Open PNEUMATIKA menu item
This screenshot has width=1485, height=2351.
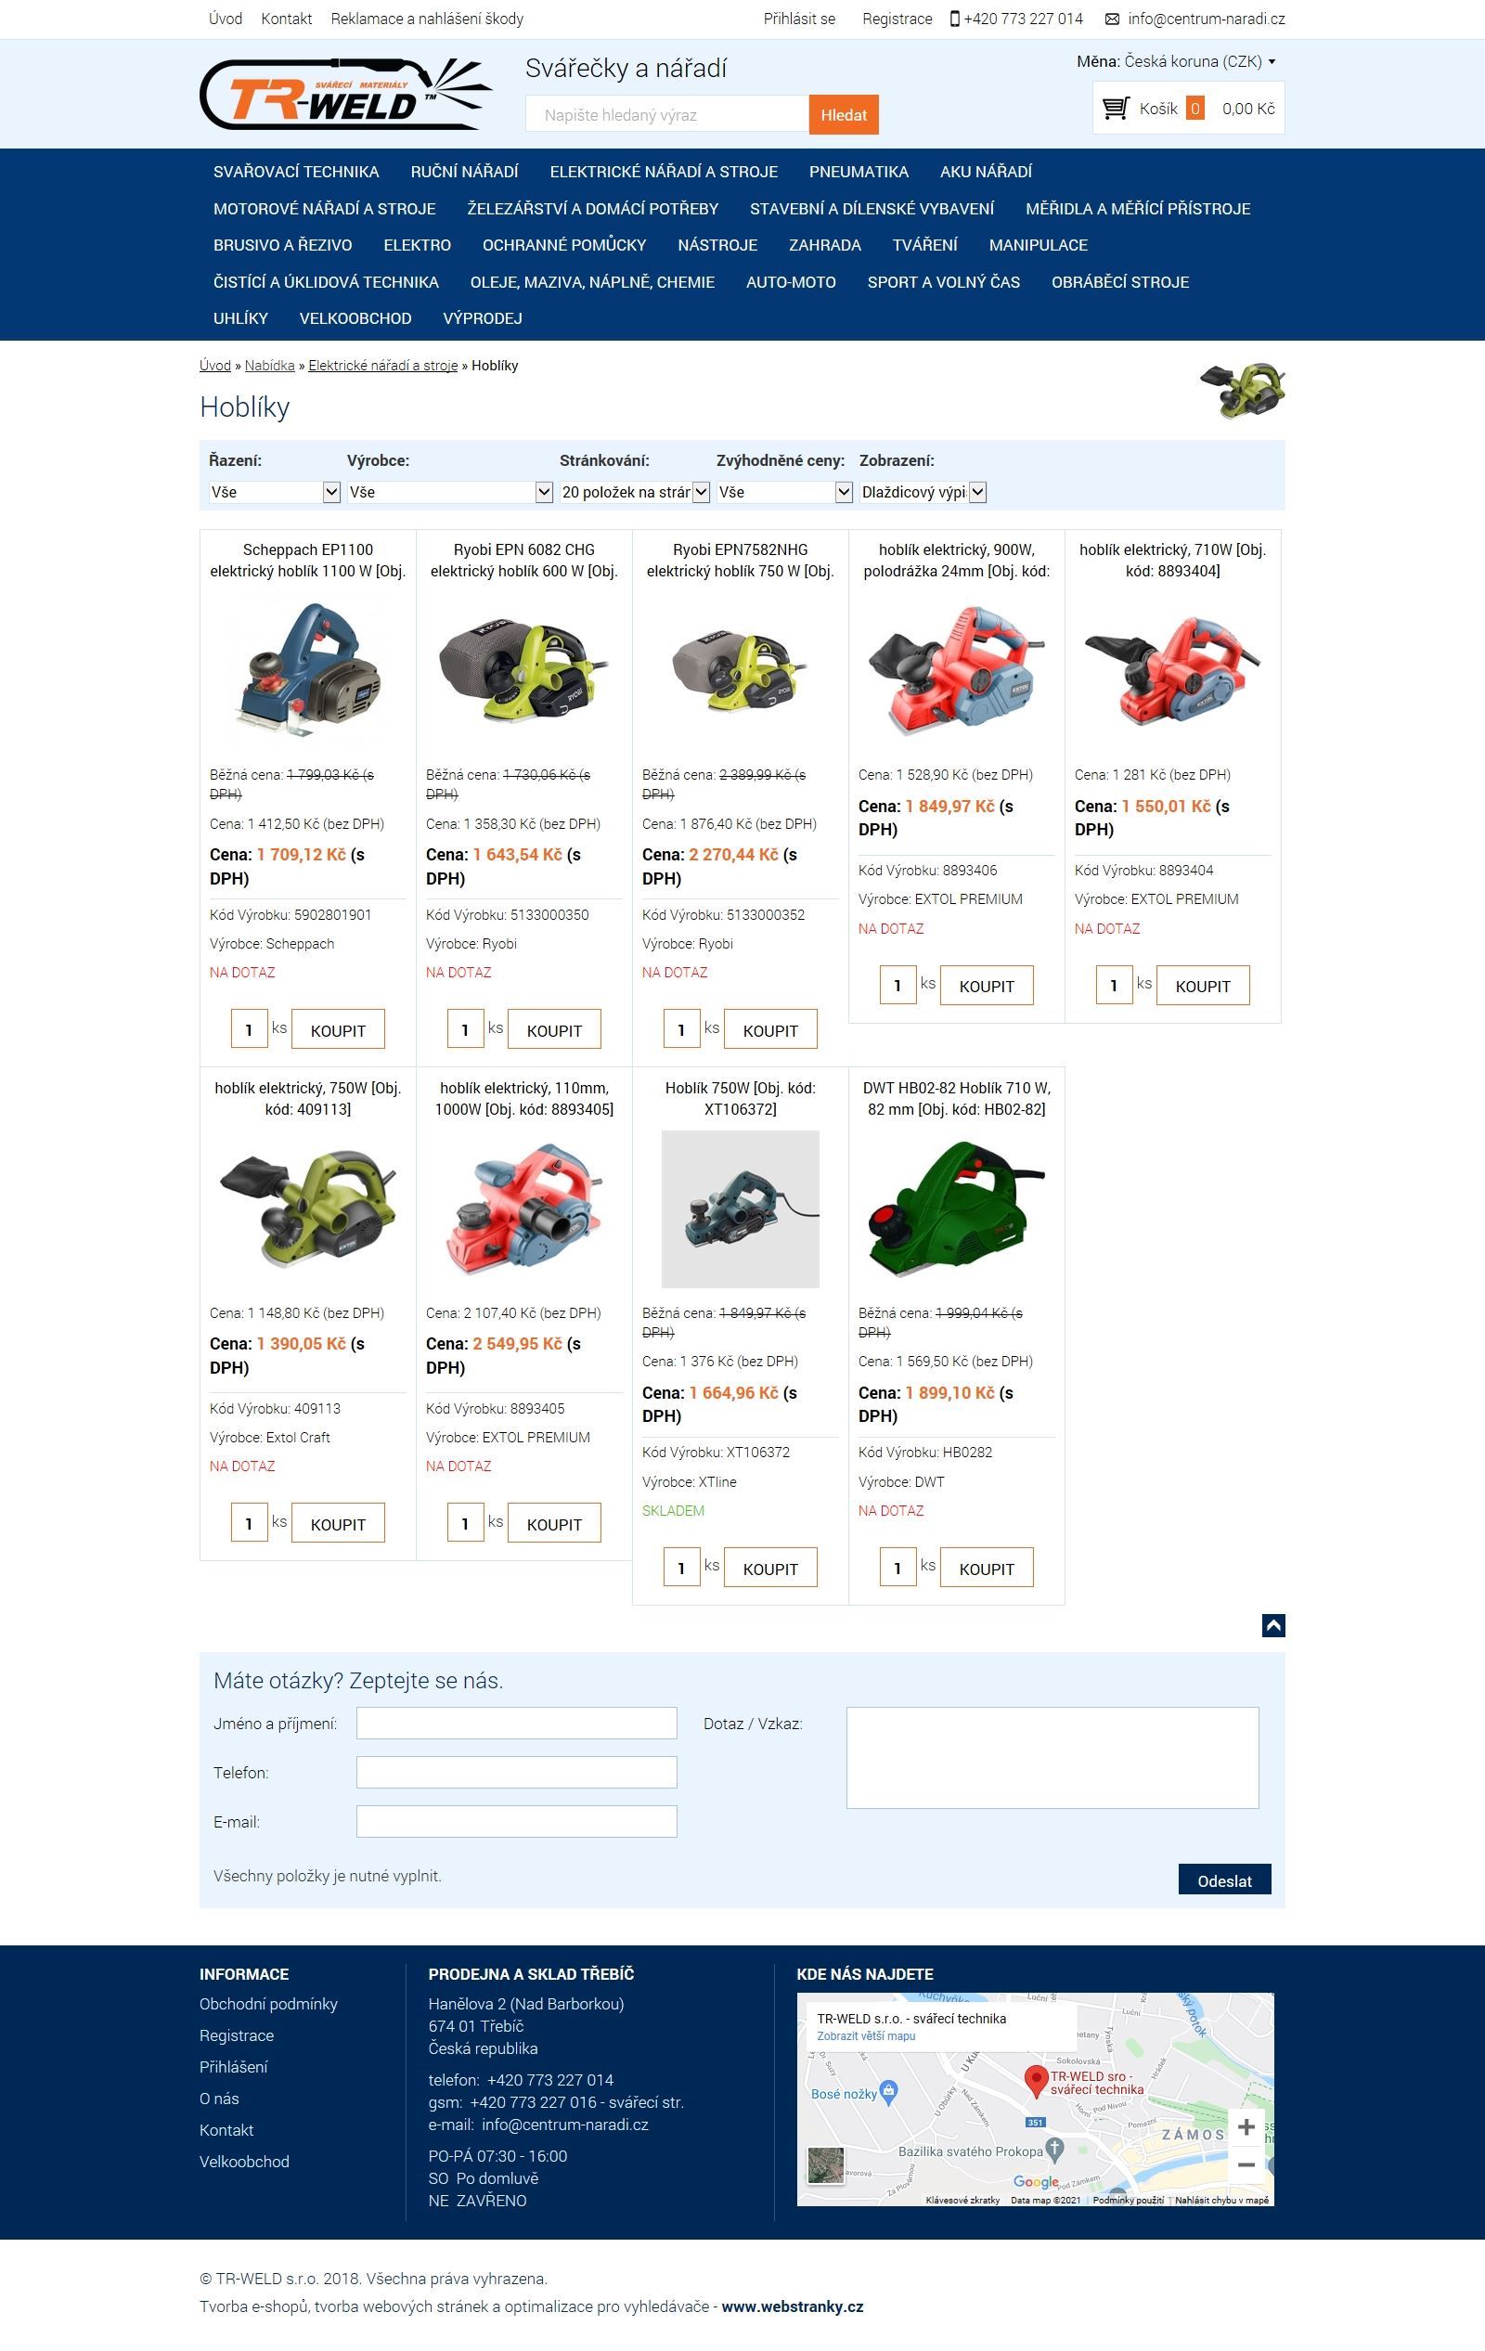tap(859, 172)
